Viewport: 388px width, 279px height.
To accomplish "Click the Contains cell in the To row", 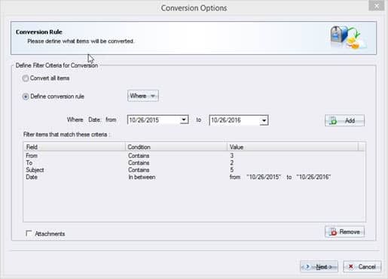I will click(x=139, y=162).
